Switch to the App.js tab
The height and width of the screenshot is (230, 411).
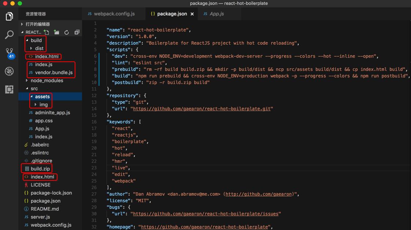coord(216,14)
